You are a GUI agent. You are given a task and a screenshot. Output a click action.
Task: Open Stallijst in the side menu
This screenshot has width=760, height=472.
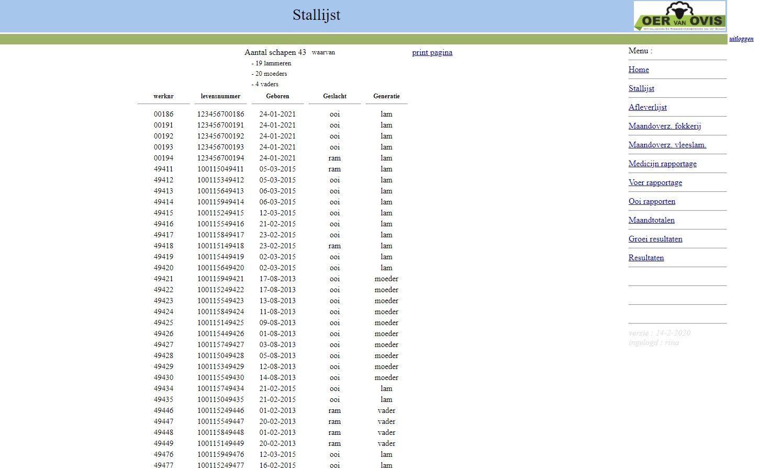tap(641, 88)
